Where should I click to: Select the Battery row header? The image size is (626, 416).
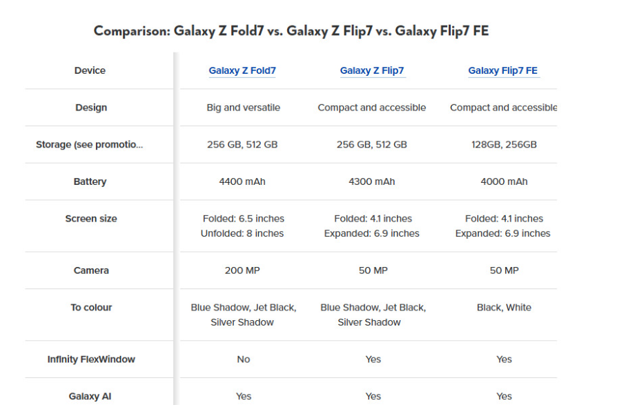coord(90,182)
